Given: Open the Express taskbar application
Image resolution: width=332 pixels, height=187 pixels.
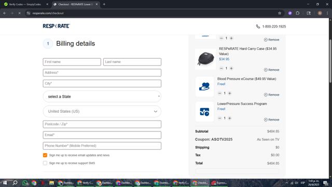Looking at the screenshot, I should [x=219, y=183].
